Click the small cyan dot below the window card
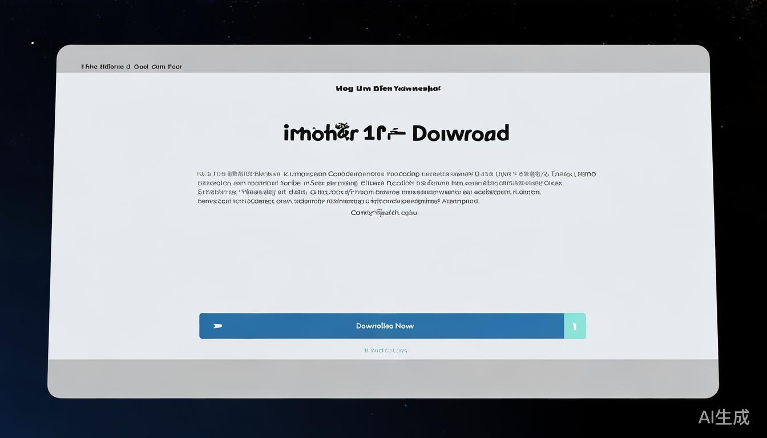Screen dimensions: 767x438 click(405, 405)
